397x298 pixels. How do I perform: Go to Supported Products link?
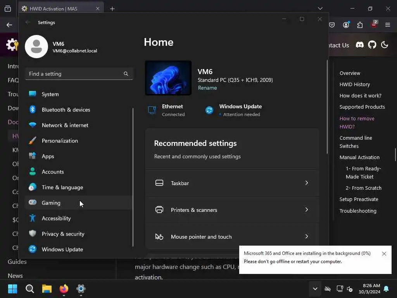click(362, 107)
